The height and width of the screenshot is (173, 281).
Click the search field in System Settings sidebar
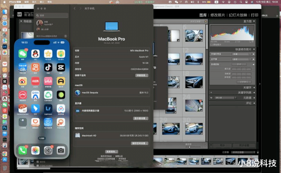[x=52, y=15]
